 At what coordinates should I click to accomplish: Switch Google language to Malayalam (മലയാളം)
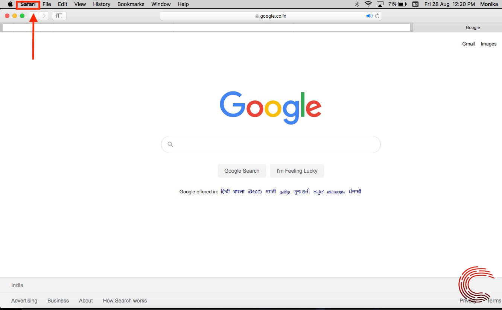pos(336,191)
